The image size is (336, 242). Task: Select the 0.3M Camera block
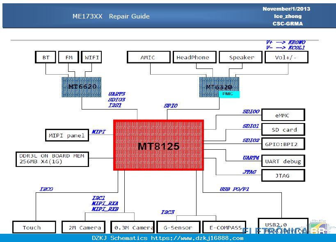point(133,227)
